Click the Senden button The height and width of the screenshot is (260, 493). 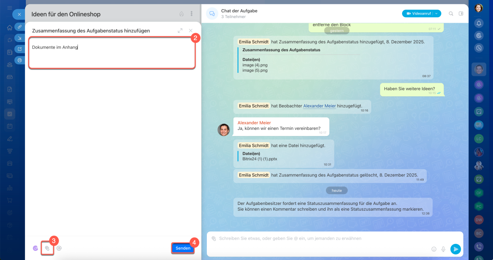(x=183, y=248)
